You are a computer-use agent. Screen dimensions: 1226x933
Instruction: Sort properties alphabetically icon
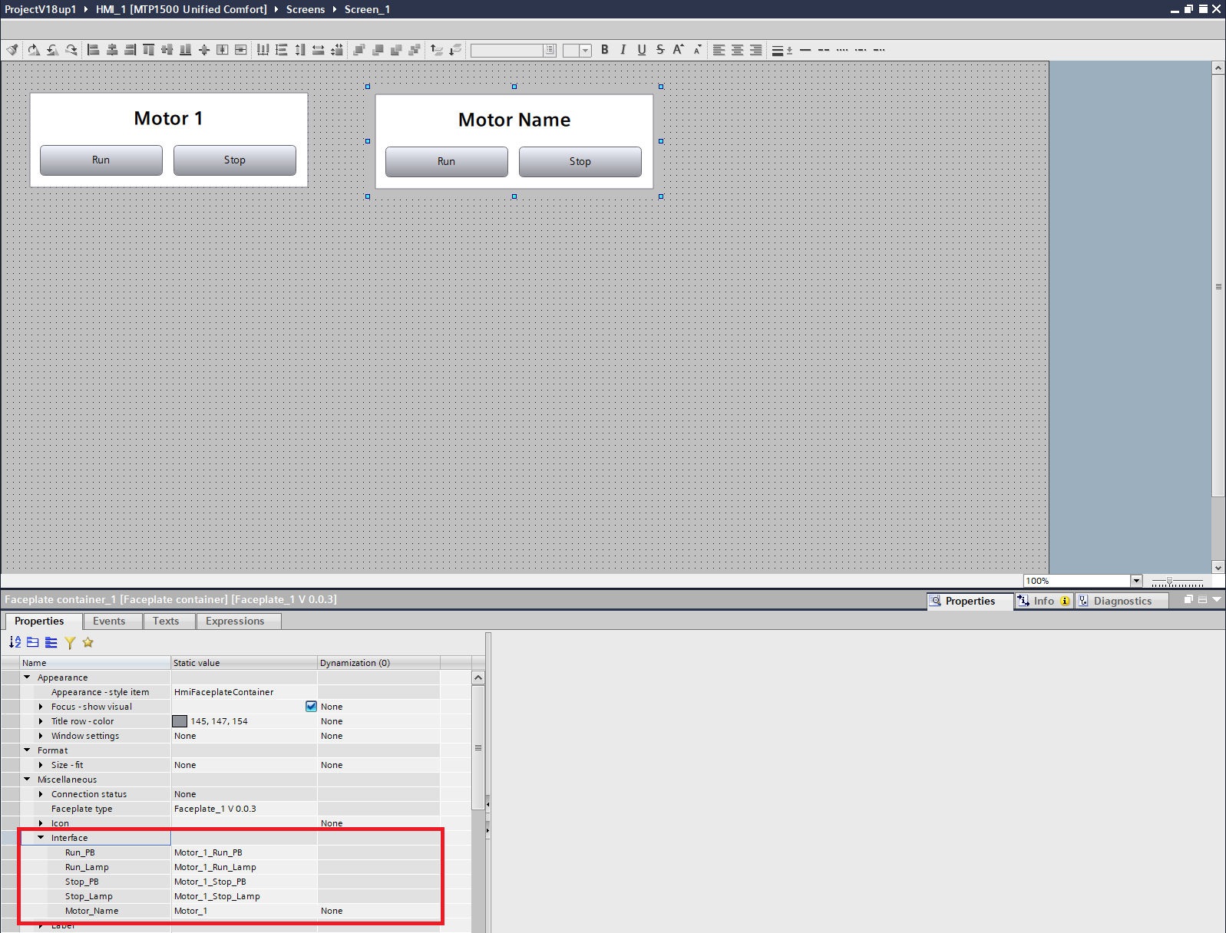(x=15, y=642)
